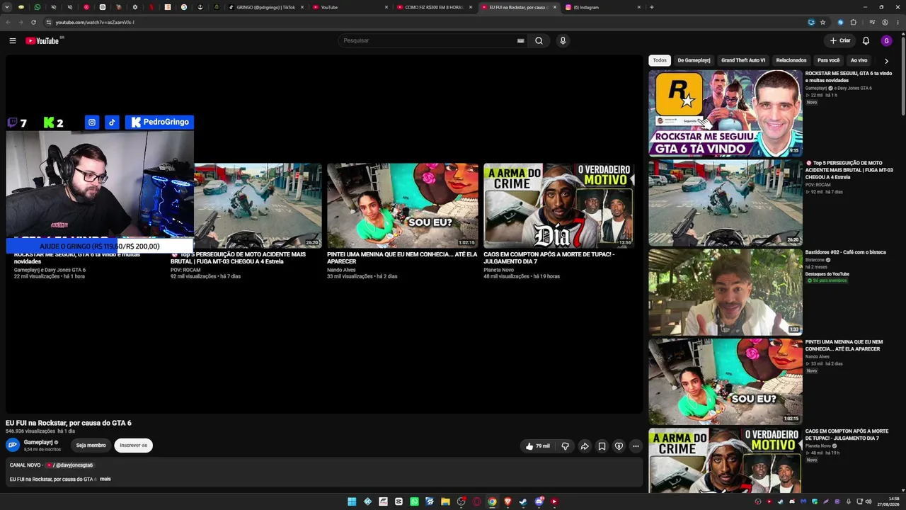Click the "546.936 visualizações" view count

click(30, 431)
